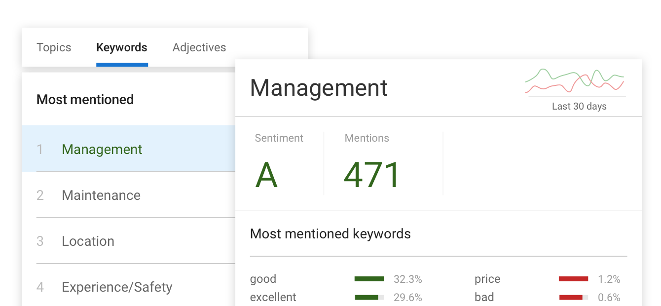The image size is (661, 306).
Task: Select the keyword price
Action: point(487,279)
